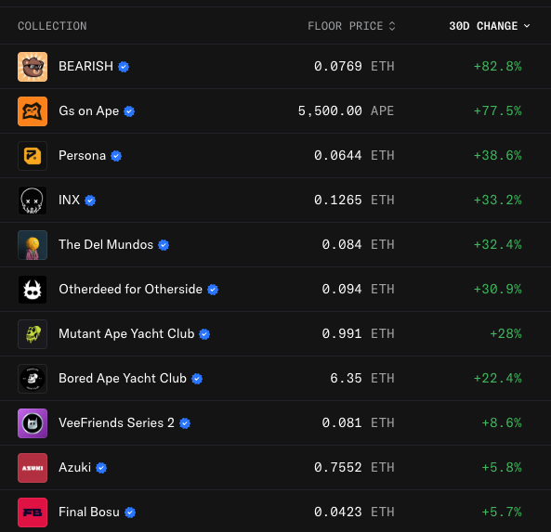
Task: Click the red Azuki logo
Action: tap(33, 468)
